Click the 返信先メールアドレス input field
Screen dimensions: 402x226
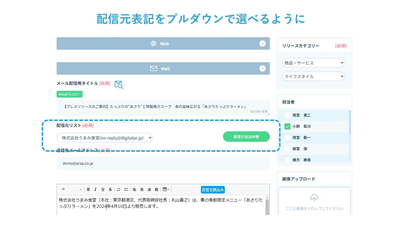[163, 164]
